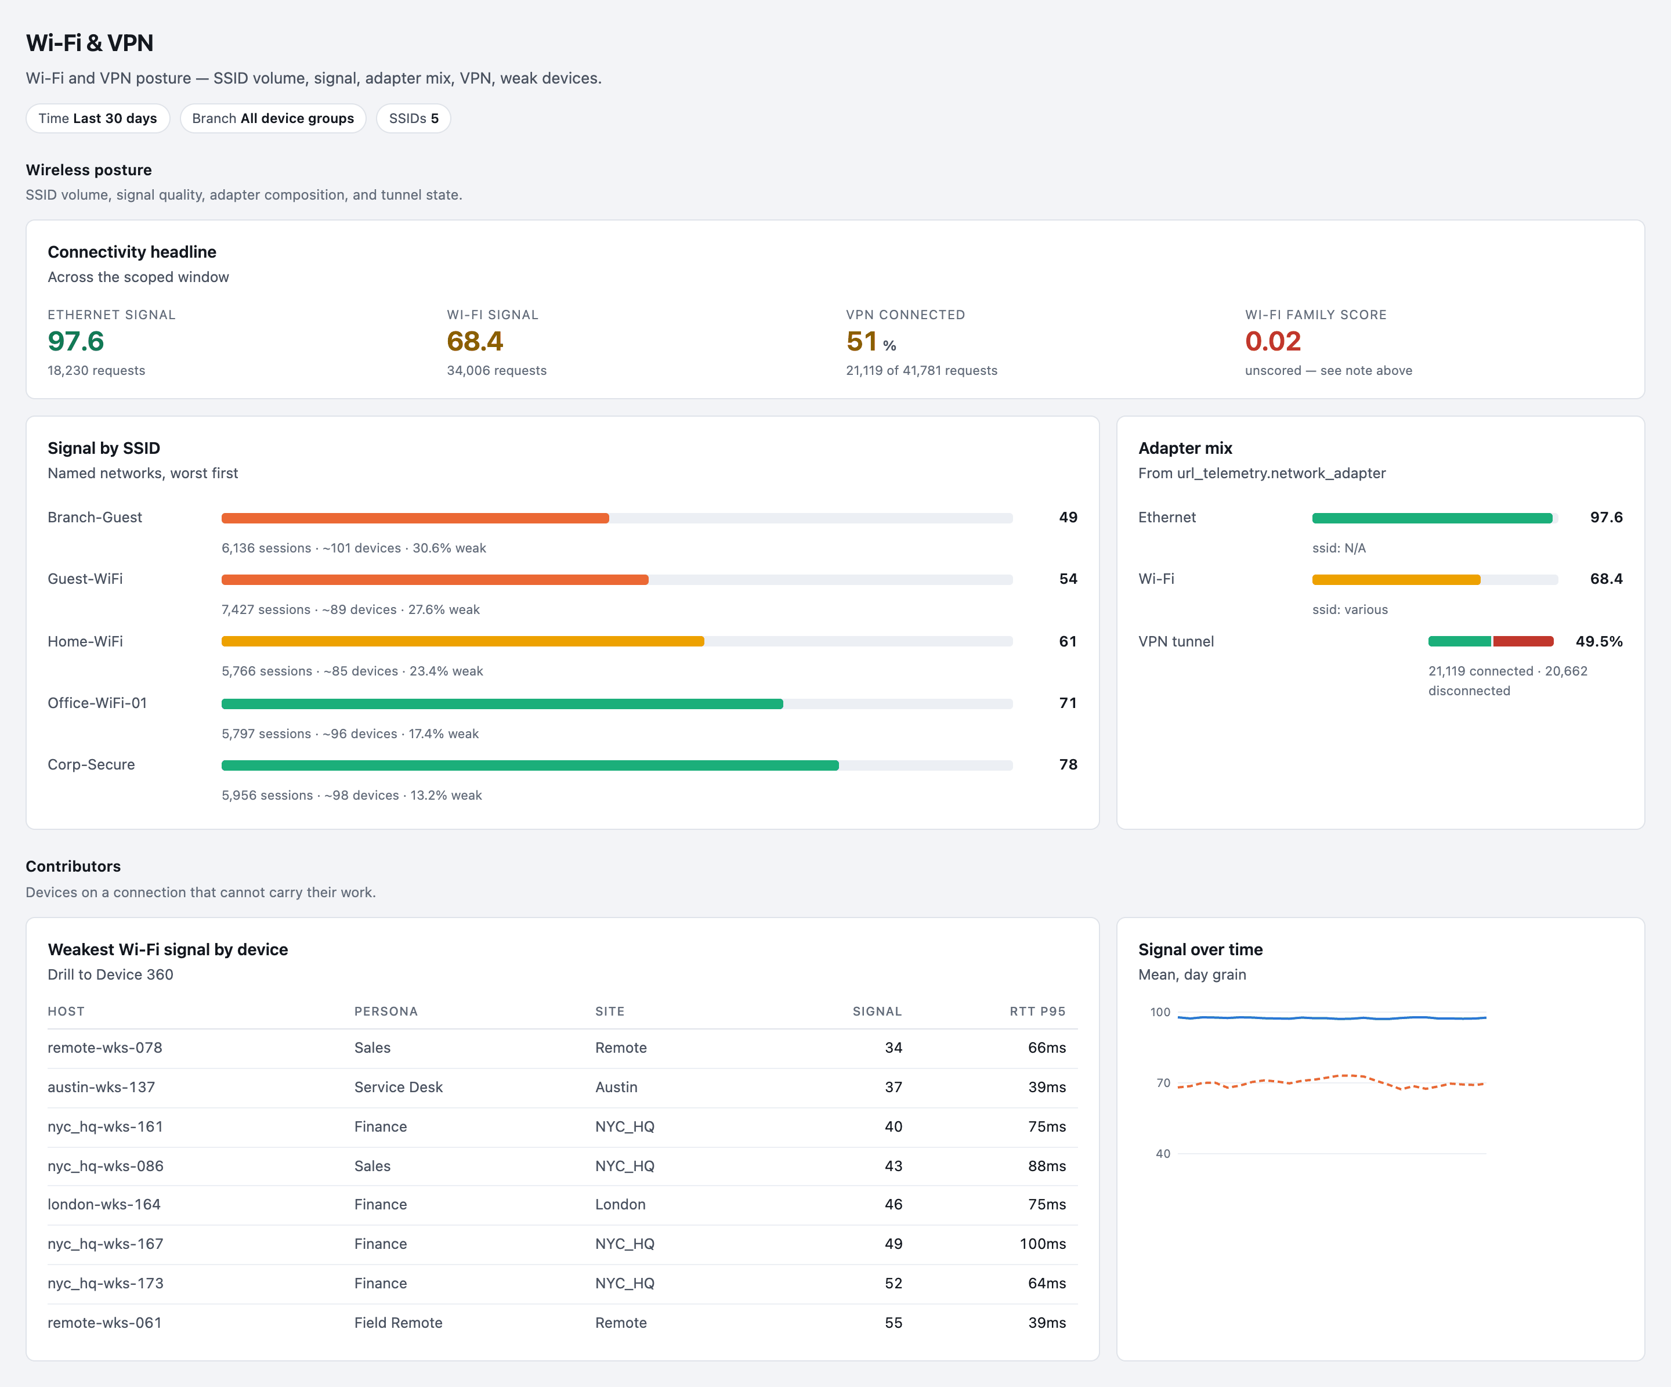Open host nyc_hq-wks-167
Viewport: 1671px width, 1387px height.
coord(106,1244)
